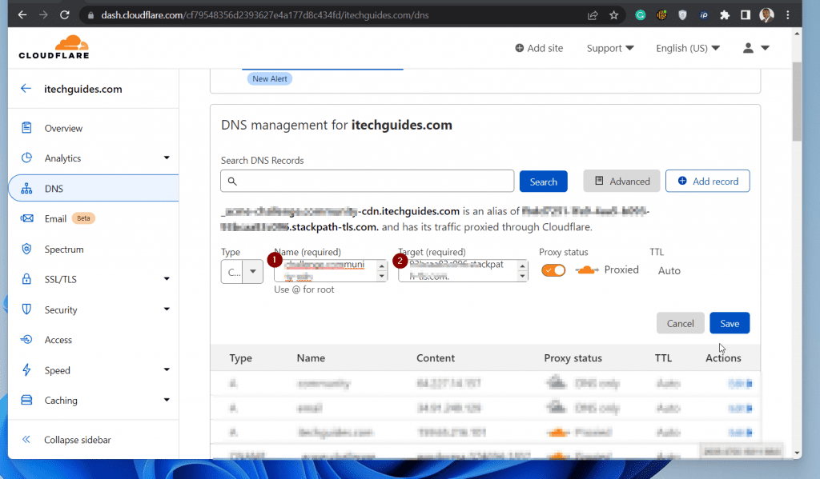The width and height of the screenshot is (820, 479).
Task: Click the Actions column header
Action: point(723,357)
